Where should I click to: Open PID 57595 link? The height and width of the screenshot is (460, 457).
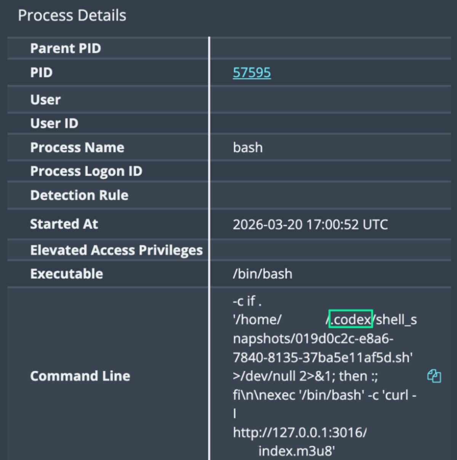pos(252,73)
